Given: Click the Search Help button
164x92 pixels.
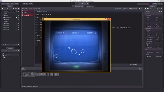Looking at the screenshot, I should pyautogui.click(x=133, y=9).
